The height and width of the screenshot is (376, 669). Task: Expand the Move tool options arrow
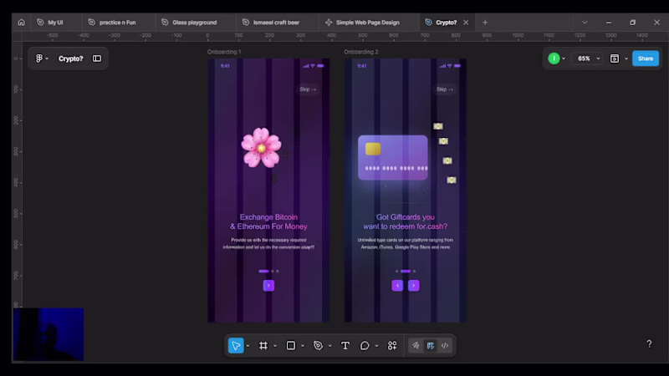(248, 346)
